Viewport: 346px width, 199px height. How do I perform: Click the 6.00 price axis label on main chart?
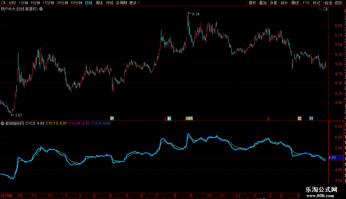point(338,26)
